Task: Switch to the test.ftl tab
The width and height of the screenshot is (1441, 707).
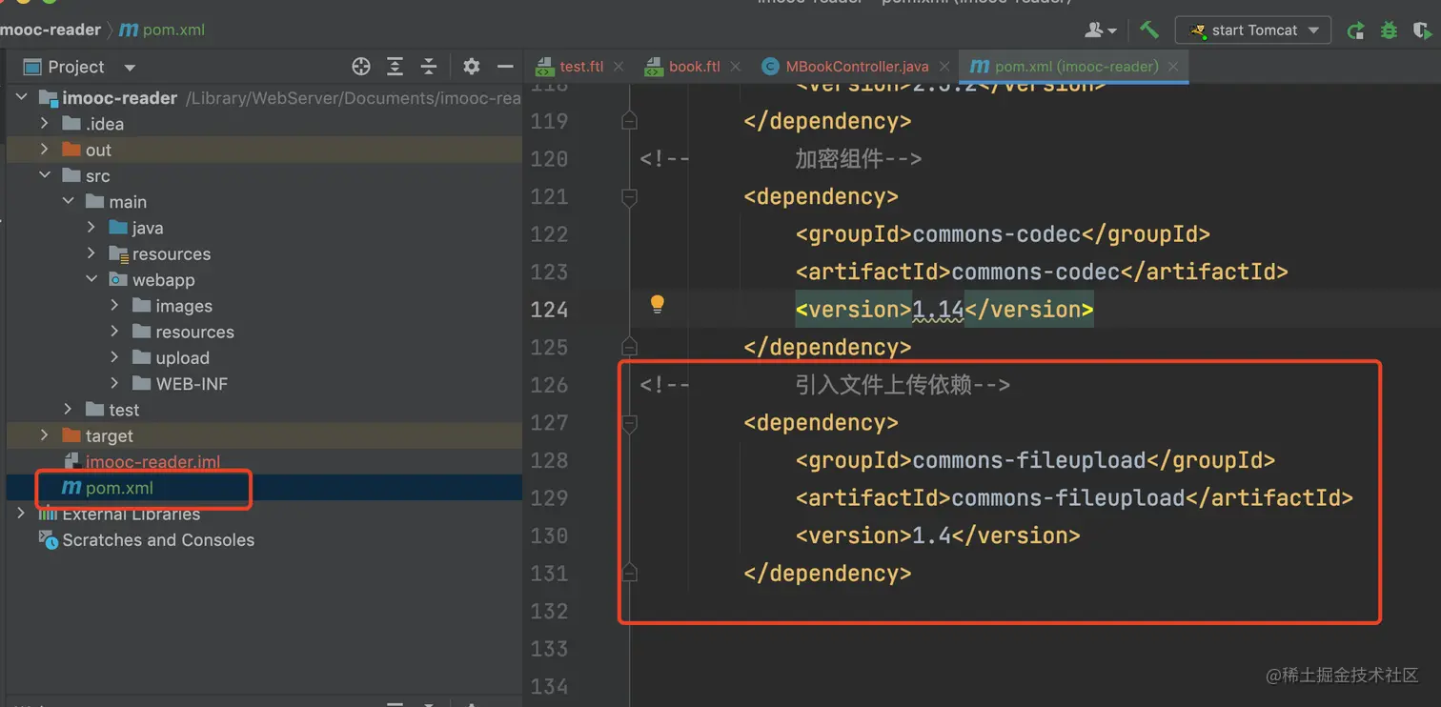Action: 581,67
